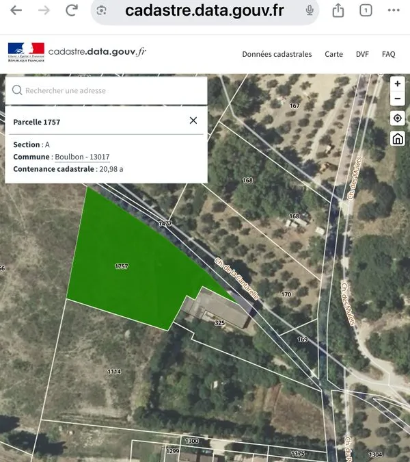
Task: Open the tabs switcher showing 1
Action: point(366,10)
